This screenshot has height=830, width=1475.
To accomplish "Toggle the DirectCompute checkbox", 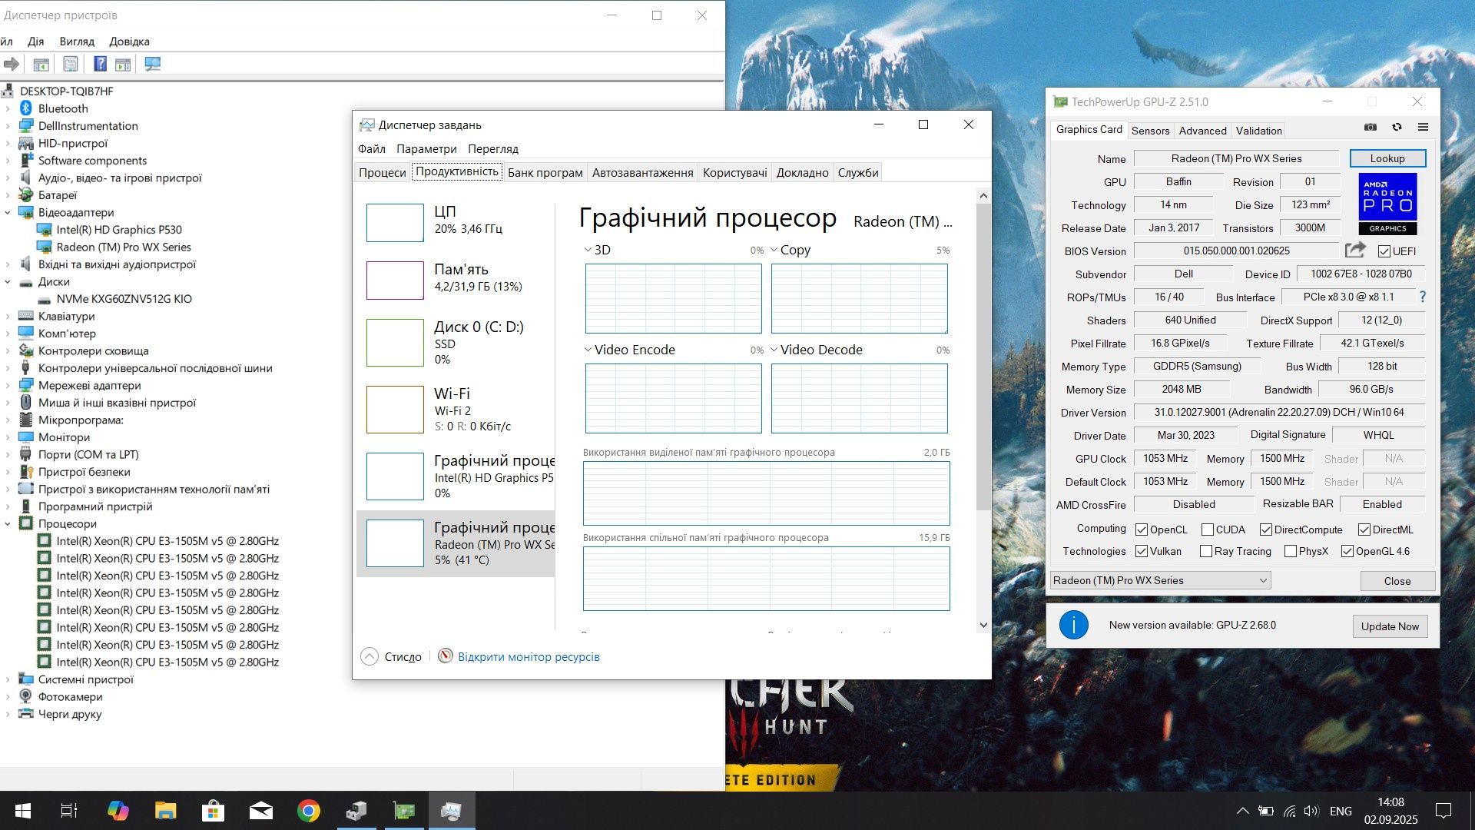I will (x=1266, y=530).
